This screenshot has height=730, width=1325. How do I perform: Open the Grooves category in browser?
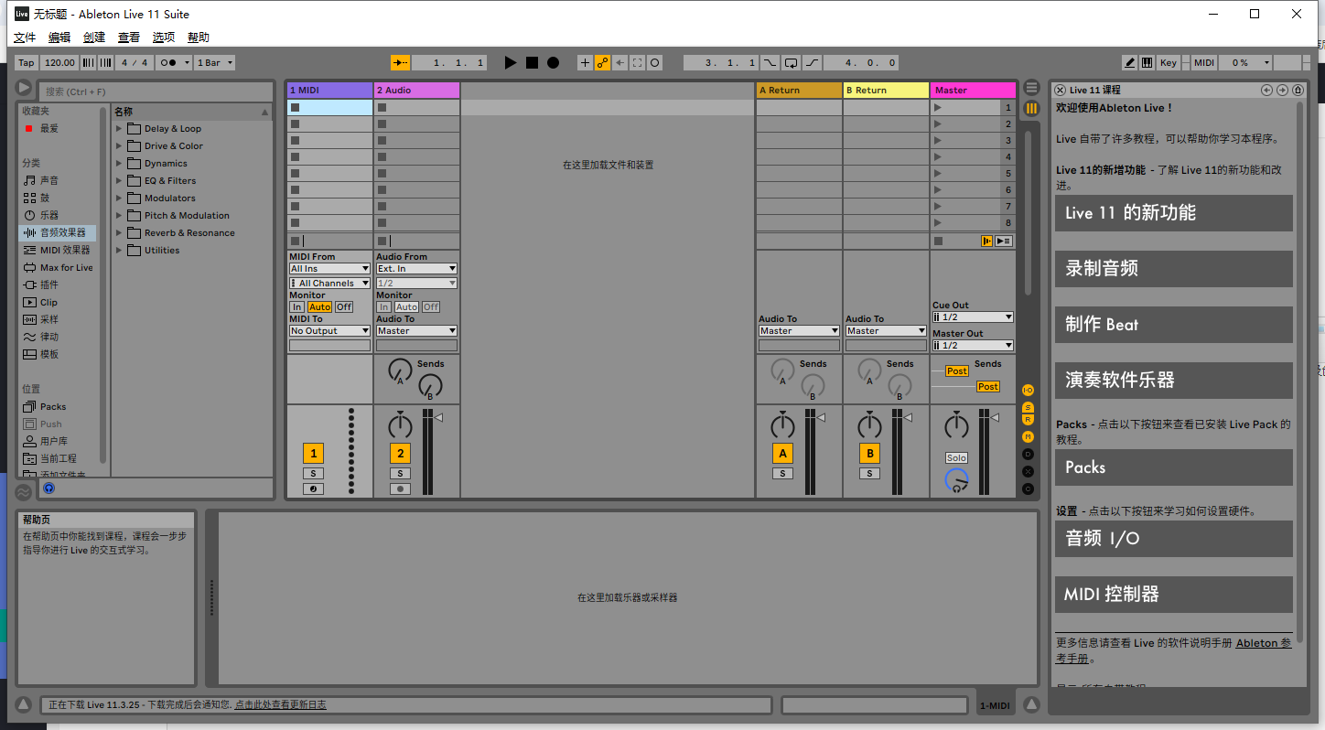[x=49, y=337]
